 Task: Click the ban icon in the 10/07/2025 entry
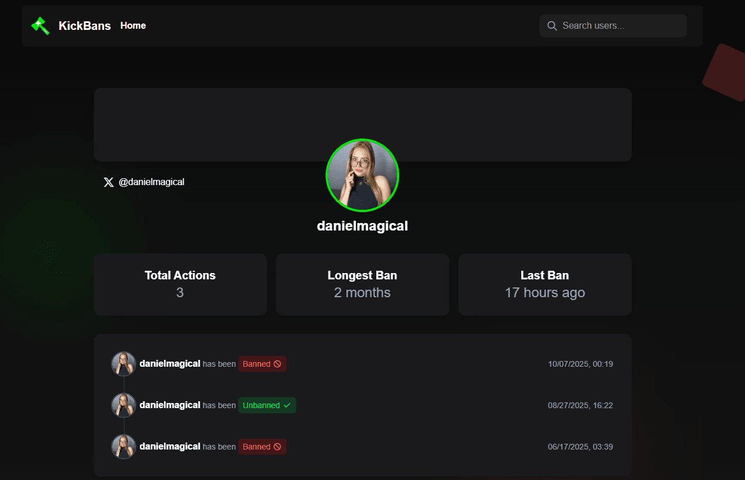point(277,364)
